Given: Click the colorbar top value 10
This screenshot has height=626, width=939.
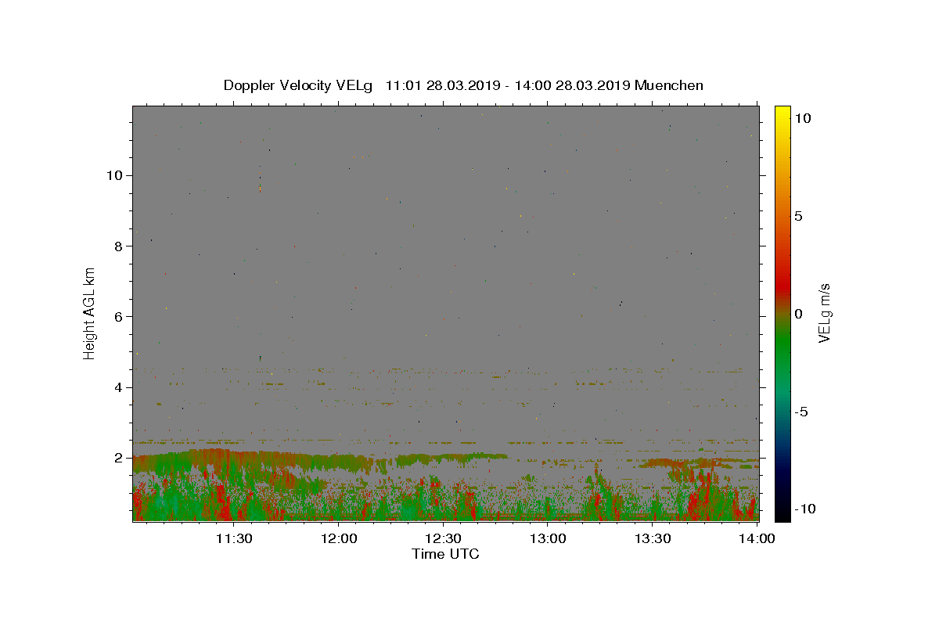Looking at the screenshot, I should tap(802, 118).
